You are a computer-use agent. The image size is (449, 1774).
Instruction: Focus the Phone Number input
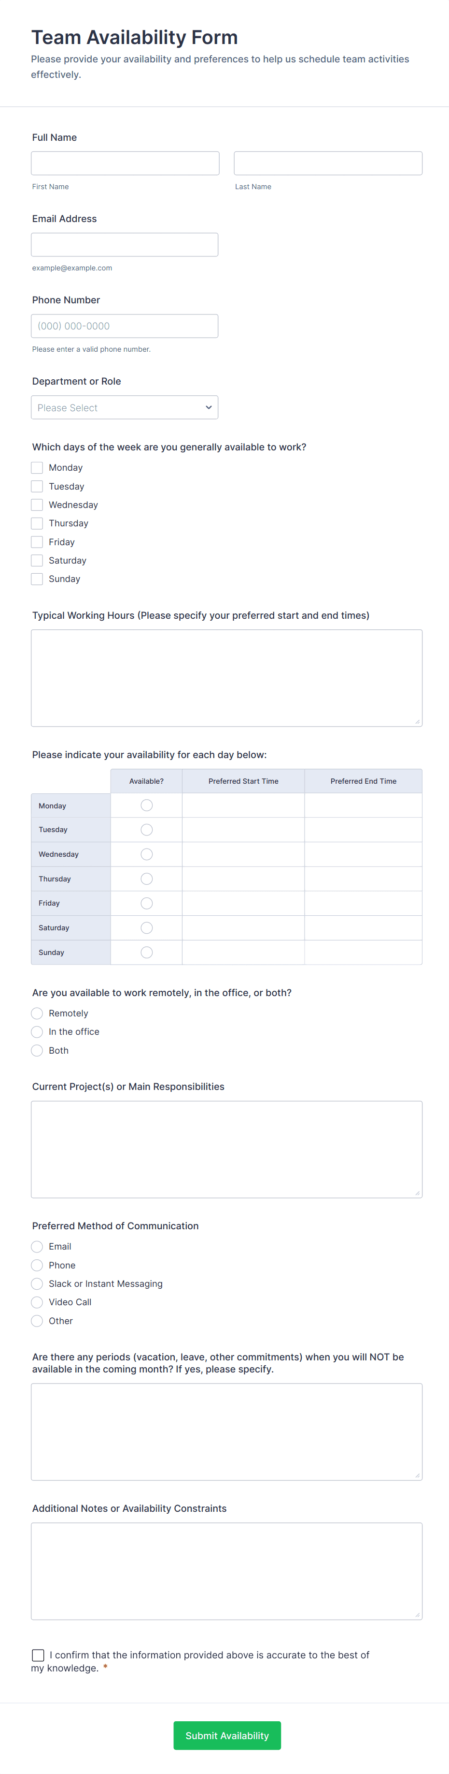[125, 326]
